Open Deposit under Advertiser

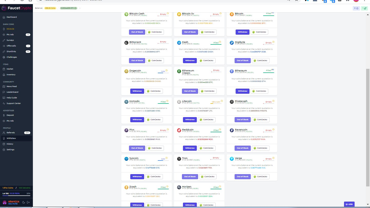pyautogui.click(x=16, y=115)
